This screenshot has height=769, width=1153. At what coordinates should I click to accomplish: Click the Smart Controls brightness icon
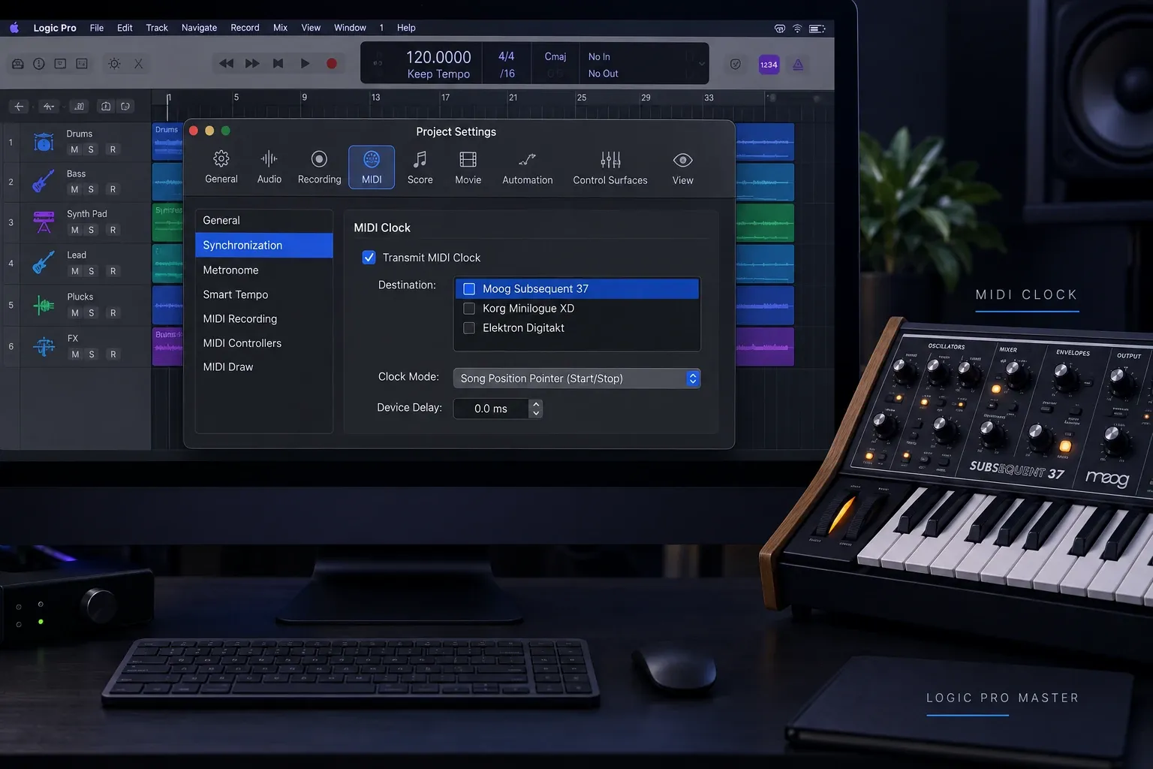[114, 64]
